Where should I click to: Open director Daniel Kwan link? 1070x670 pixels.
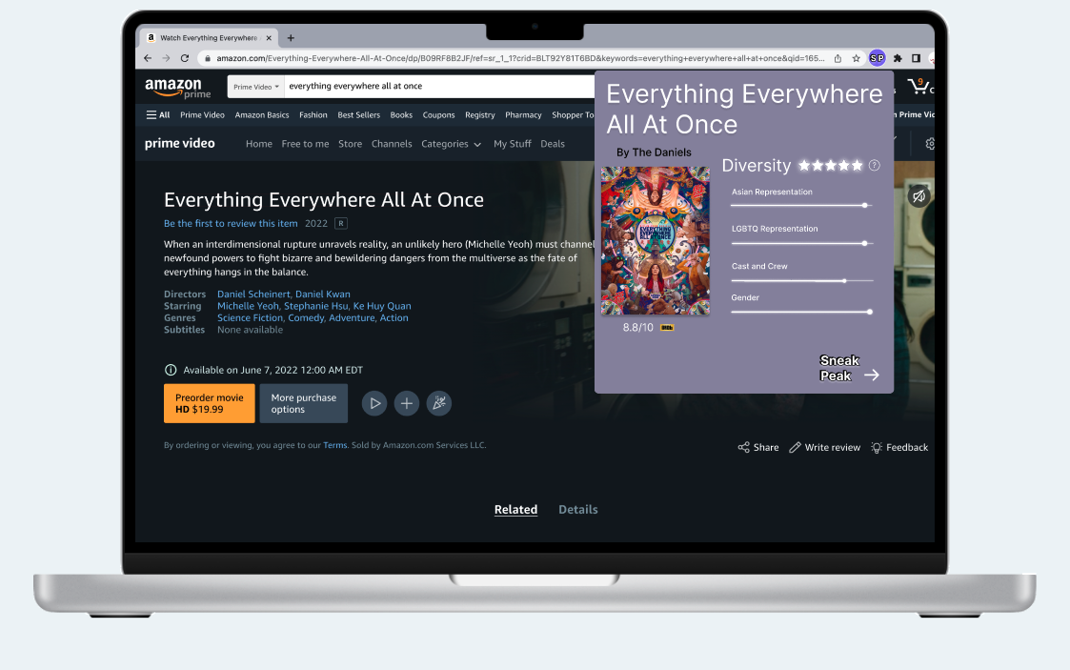(x=323, y=294)
